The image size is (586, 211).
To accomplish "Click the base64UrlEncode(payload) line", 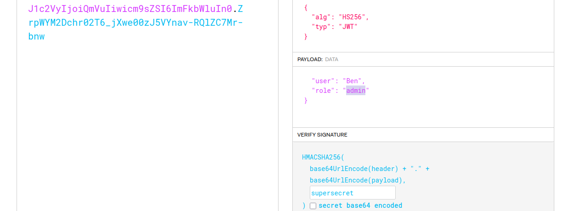I will coord(358,180).
